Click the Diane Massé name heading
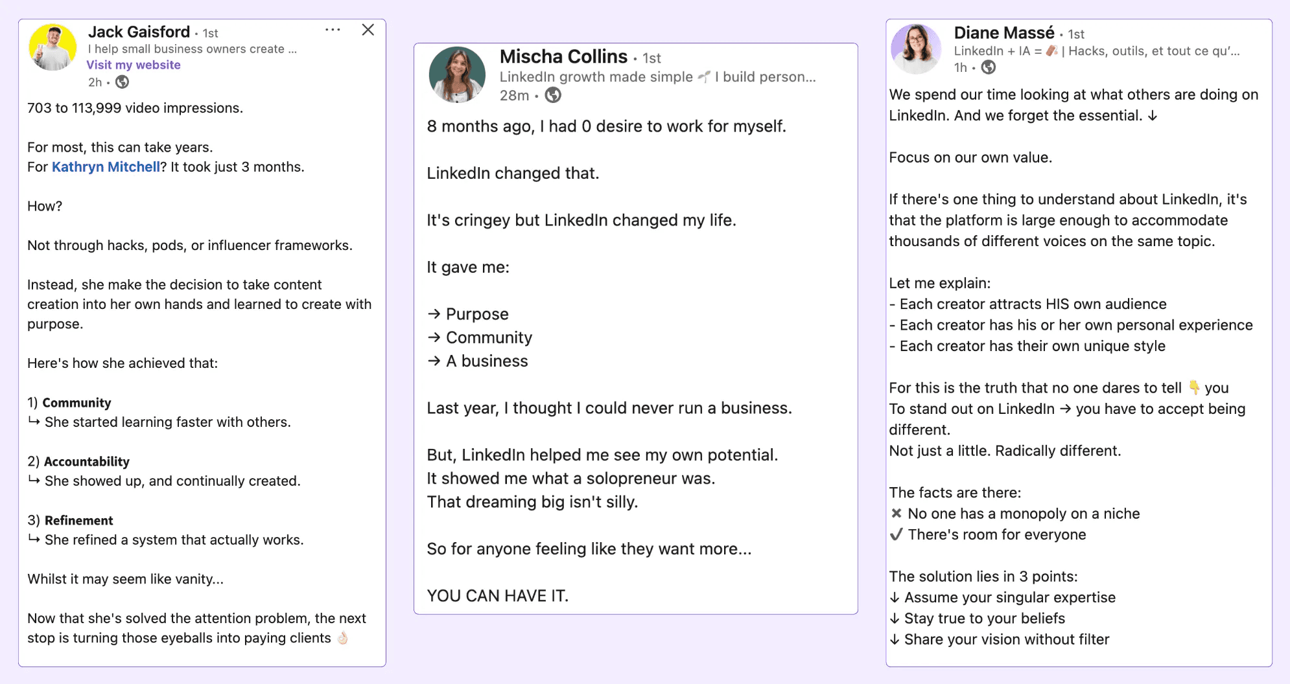Image resolution: width=1290 pixels, height=684 pixels. click(1004, 33)
